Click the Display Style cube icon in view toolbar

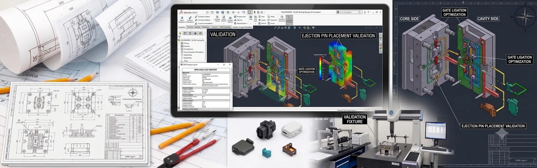tap(294, 28)
